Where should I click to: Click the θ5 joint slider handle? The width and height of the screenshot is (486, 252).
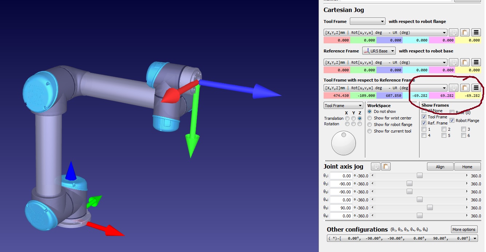[430, 208]
